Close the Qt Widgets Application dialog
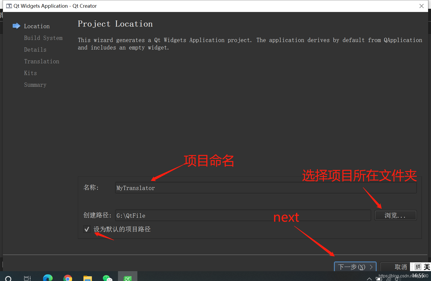The width and height of the screenshot is (431, 281). [421, 6]
